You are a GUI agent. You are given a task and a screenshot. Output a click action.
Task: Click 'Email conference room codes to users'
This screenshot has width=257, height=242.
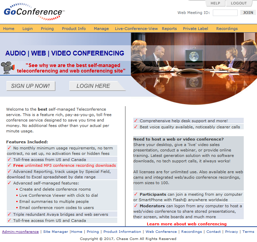click(x=56, y=208)
